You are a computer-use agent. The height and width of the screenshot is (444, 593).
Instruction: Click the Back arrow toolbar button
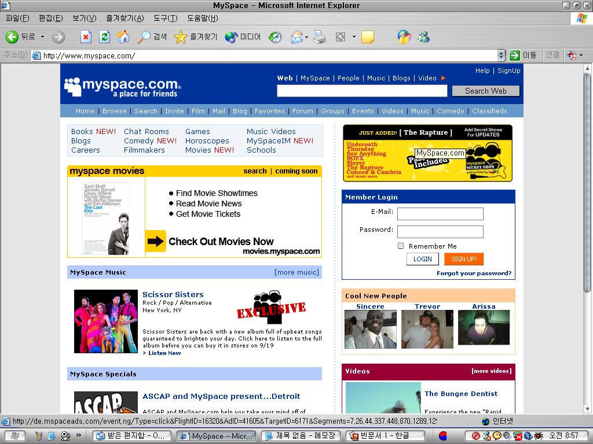click(x=12, y=36)
